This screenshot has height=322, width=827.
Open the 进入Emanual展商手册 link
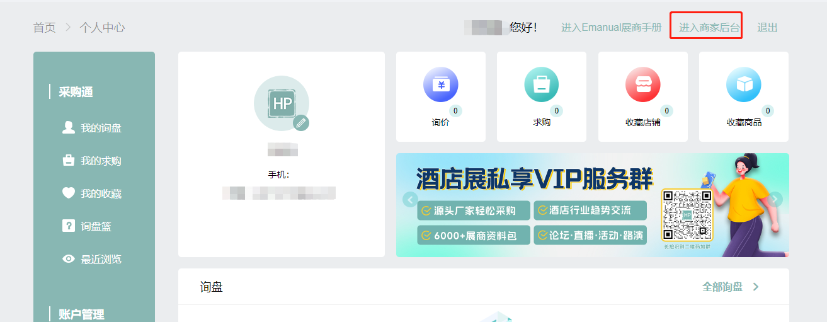[611, 28]
